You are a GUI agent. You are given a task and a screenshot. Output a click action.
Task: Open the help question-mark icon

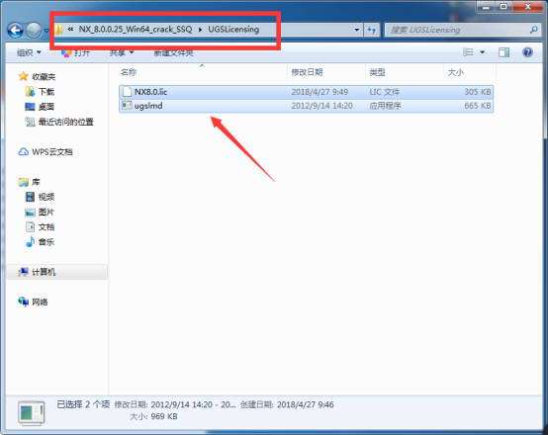527,52
